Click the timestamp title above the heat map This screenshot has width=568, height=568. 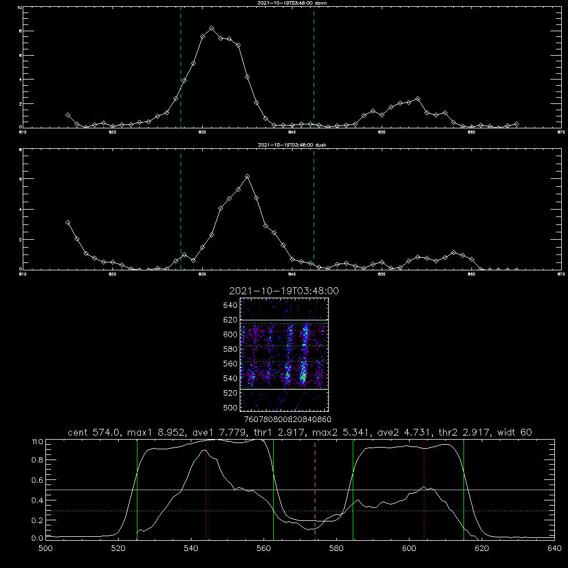coord(284,291)
